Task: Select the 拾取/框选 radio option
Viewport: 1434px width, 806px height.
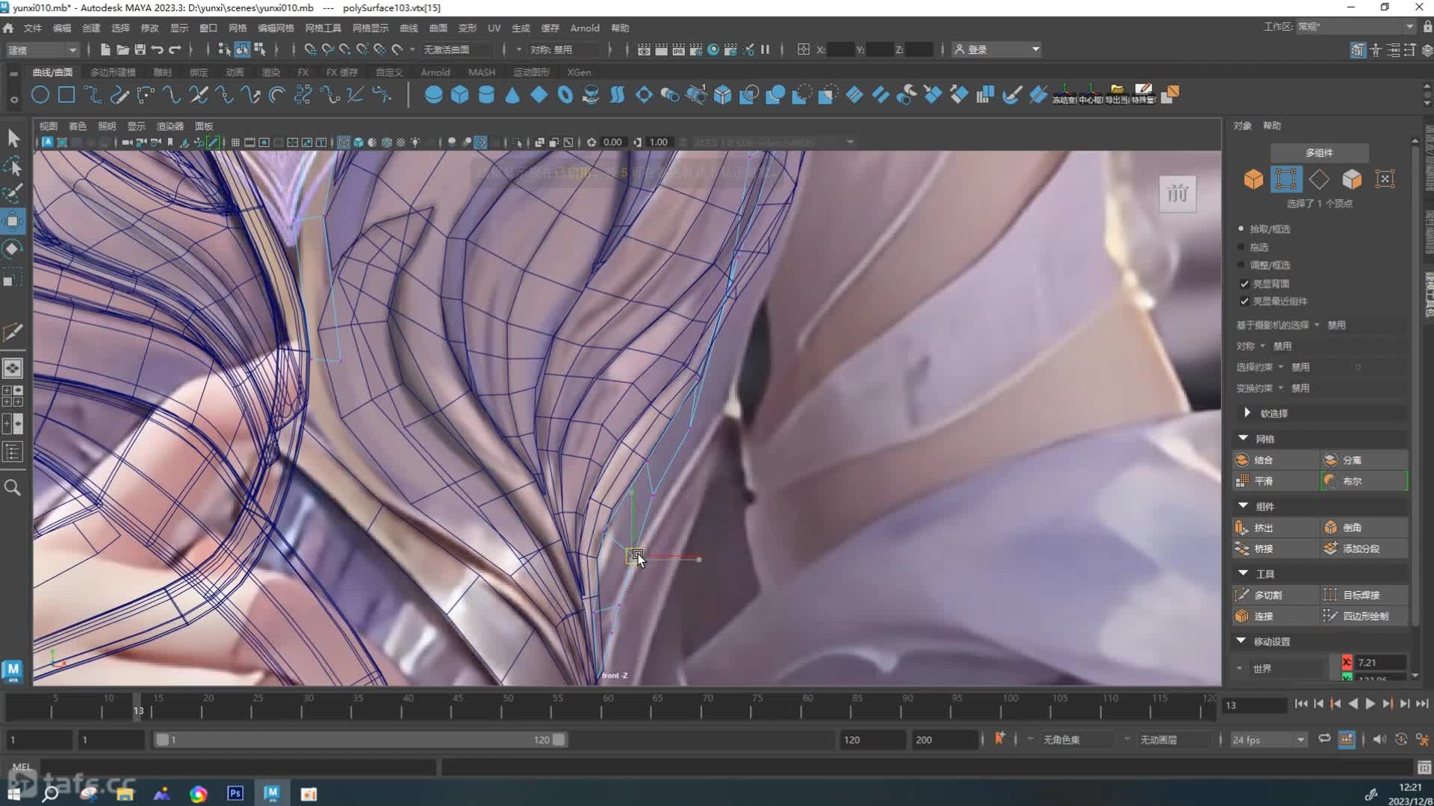Action: pyautogui.click(x=1241, y=228)
